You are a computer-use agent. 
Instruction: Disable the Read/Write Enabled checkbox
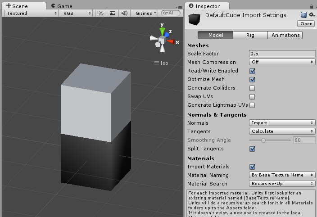point(252,71)
